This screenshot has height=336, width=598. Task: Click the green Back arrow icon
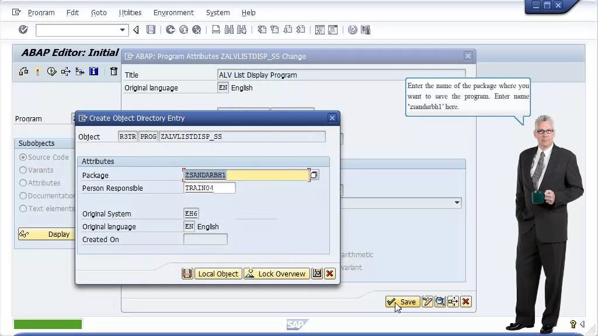coord(171,30)
